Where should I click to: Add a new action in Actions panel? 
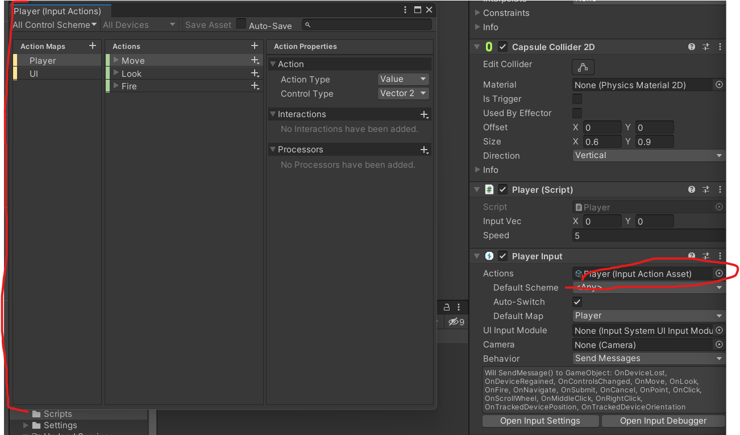pos(255,46)
